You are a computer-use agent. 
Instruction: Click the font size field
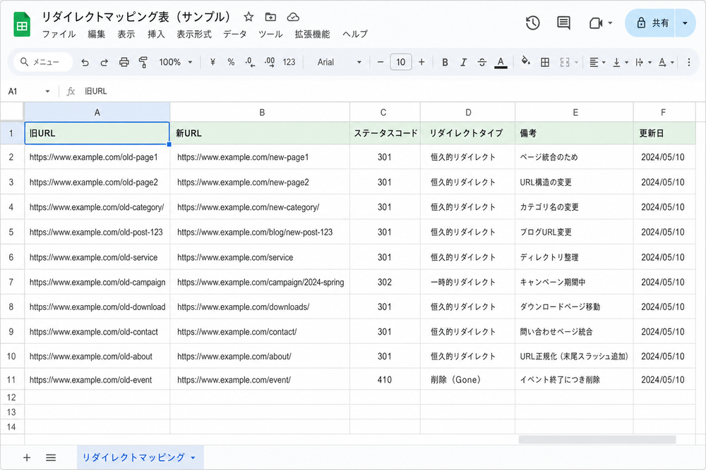point(401,63)
